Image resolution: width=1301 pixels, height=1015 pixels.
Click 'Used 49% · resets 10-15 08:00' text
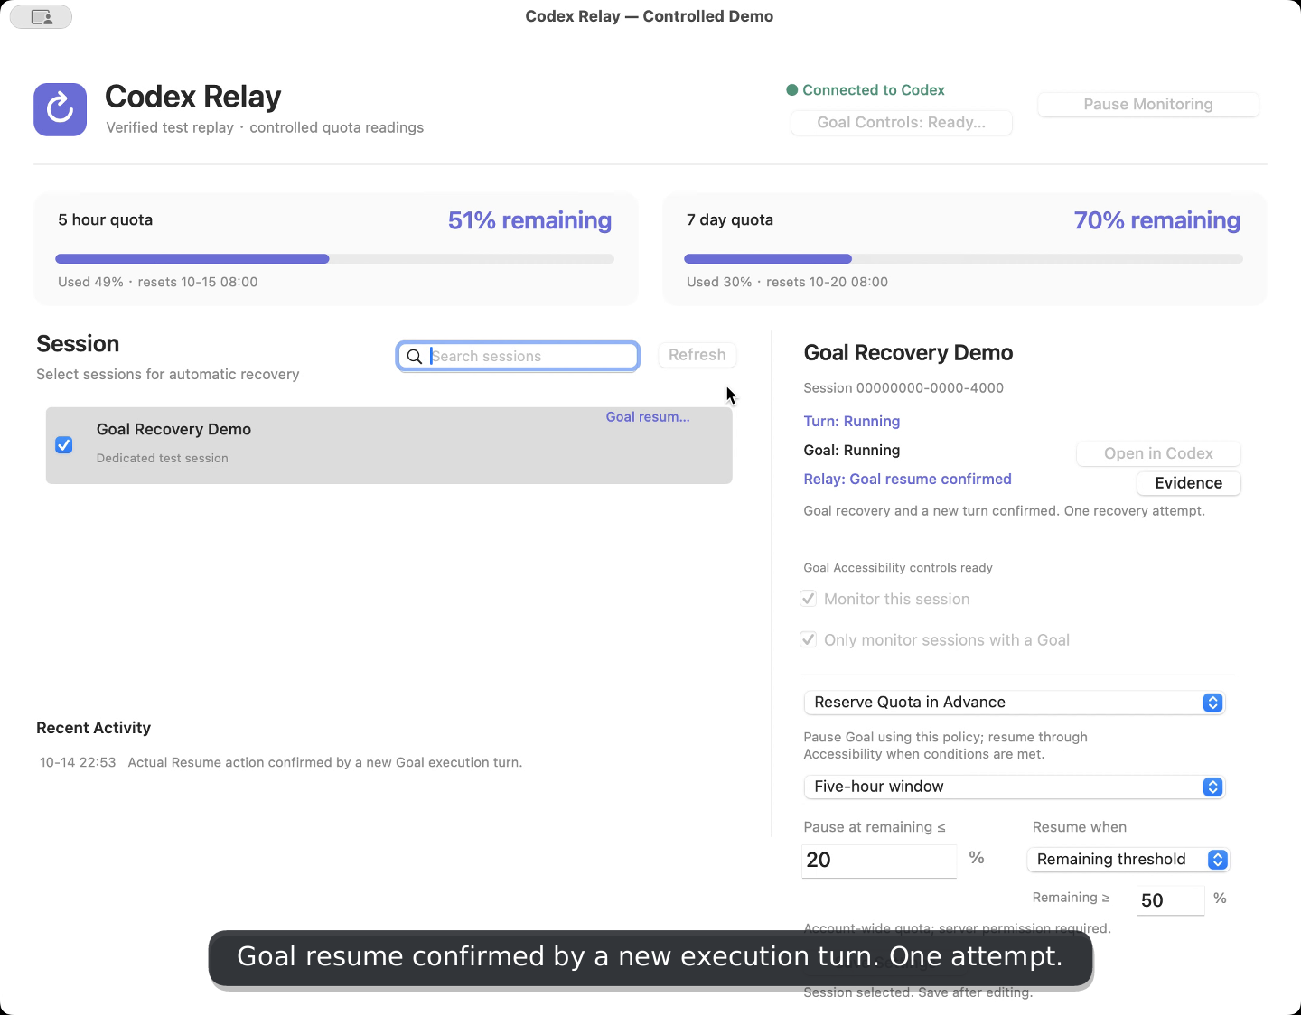point(158,282)
